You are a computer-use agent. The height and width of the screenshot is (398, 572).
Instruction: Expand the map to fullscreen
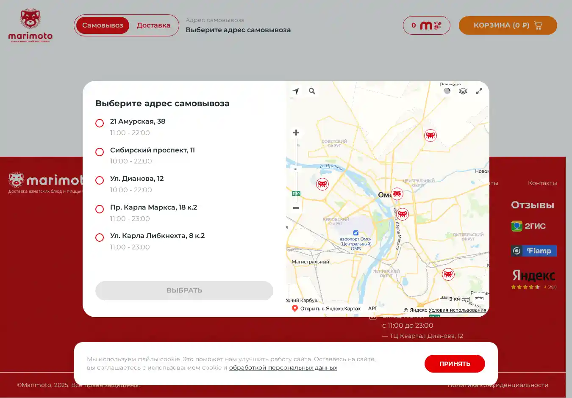click(479, 91)
